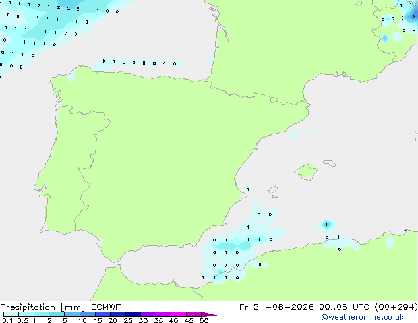This screenshot has height=323, width=418.
Task: Click the 25 legend scale label
Action: pos(128,320)
